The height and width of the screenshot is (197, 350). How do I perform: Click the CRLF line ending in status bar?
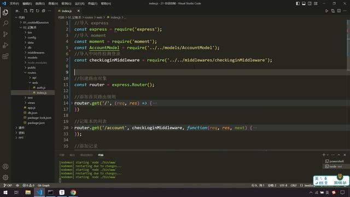coord(294,186)
